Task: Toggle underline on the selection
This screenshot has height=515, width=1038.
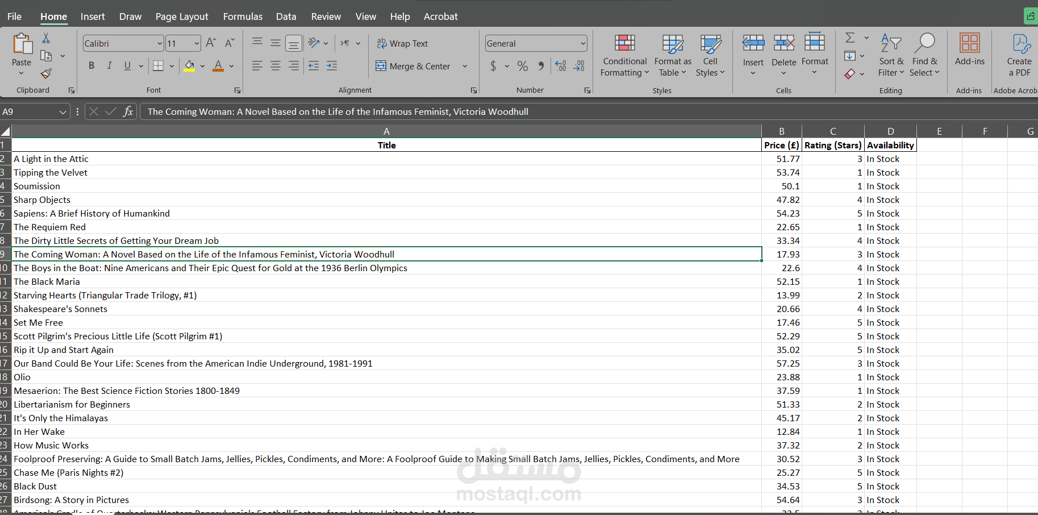Action: [127, 65]
